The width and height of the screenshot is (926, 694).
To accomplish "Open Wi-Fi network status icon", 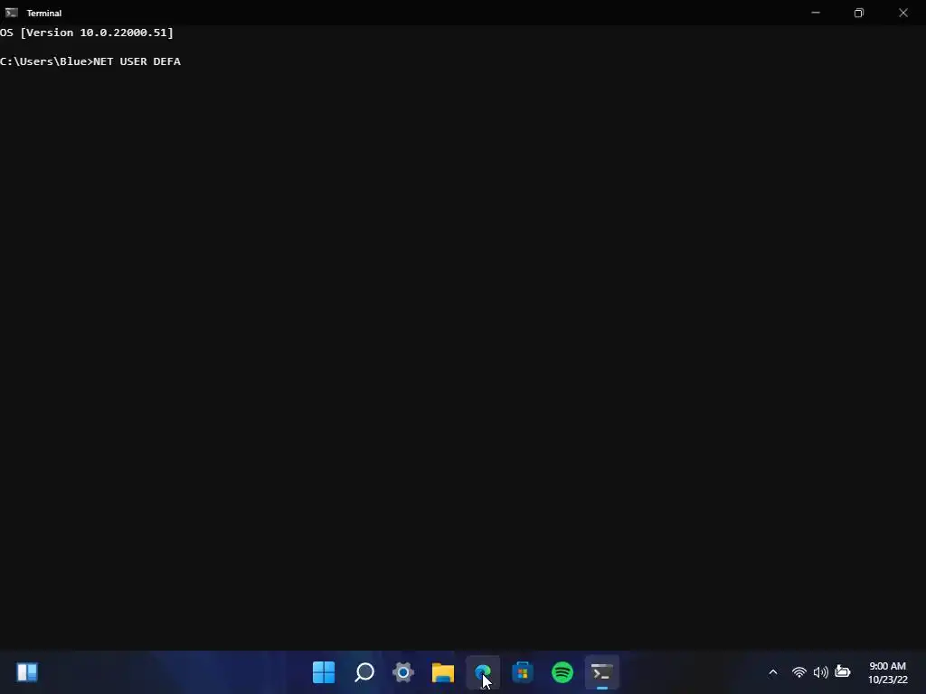I will [x=799, y=672].
